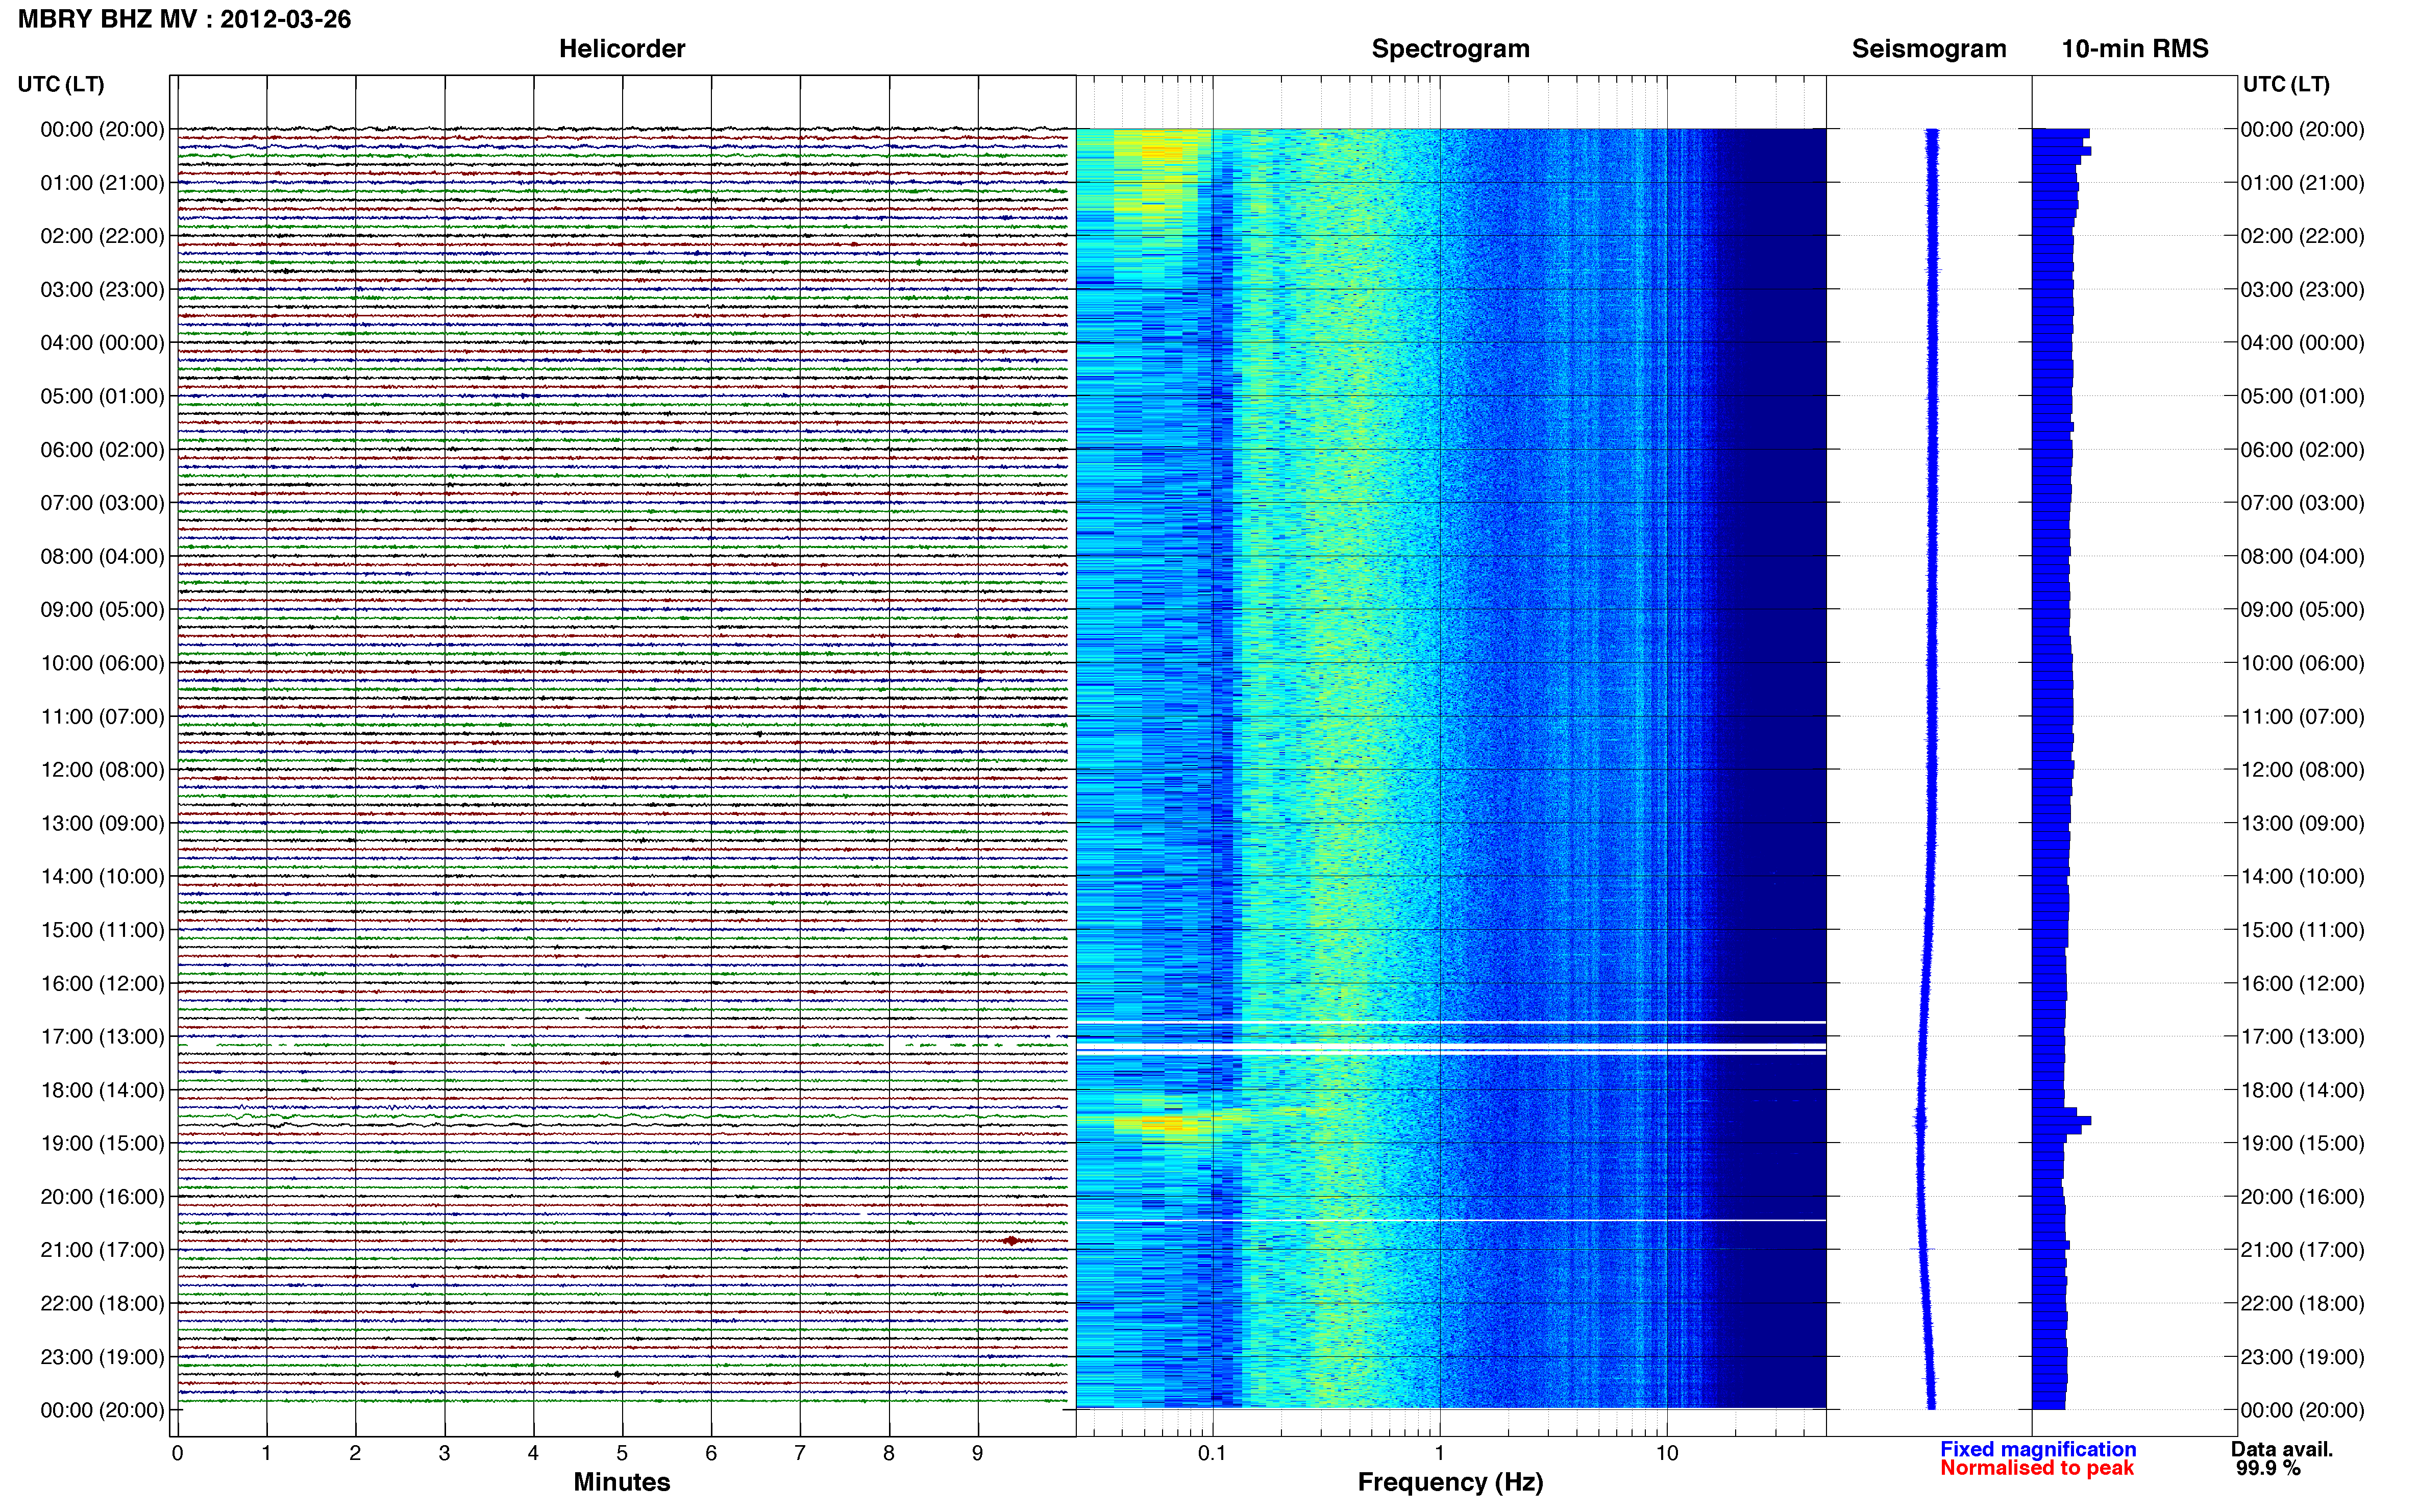This screenshot has width=2419, height=1512.
Task: Click left-axis time label '19:00 (15:00)'
Action: pos(102,1143)
